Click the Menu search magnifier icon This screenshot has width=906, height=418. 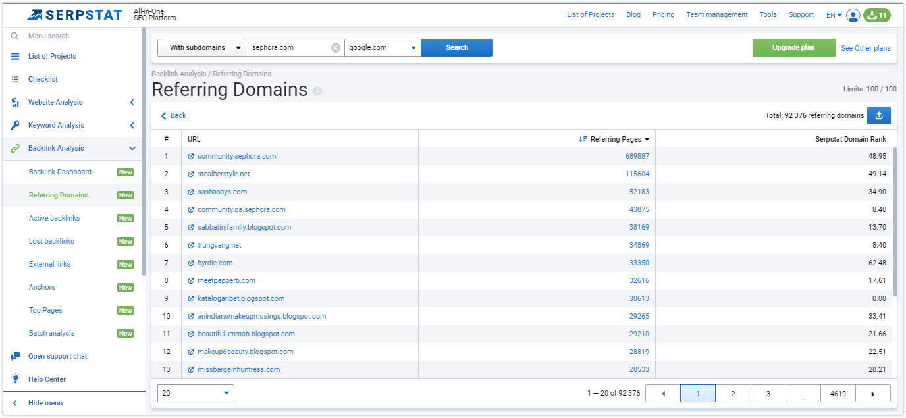coord(14,36)
